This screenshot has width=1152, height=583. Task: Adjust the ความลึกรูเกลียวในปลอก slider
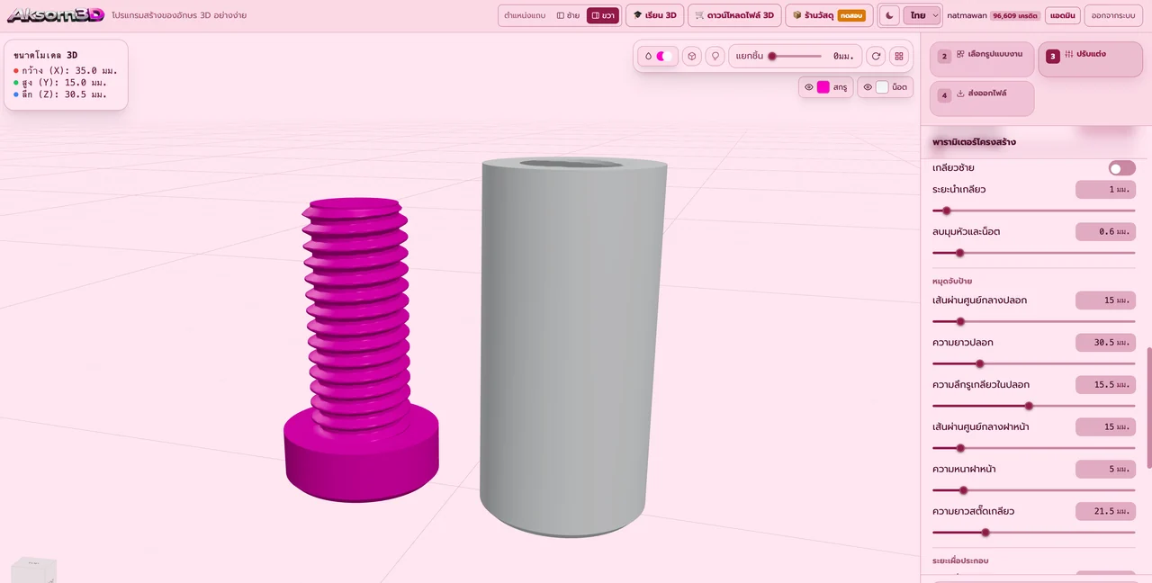[1033, 406]
